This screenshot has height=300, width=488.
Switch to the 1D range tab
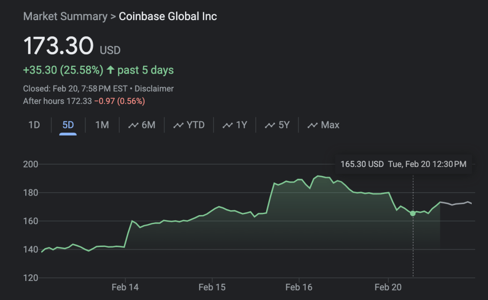click(34, 125)
